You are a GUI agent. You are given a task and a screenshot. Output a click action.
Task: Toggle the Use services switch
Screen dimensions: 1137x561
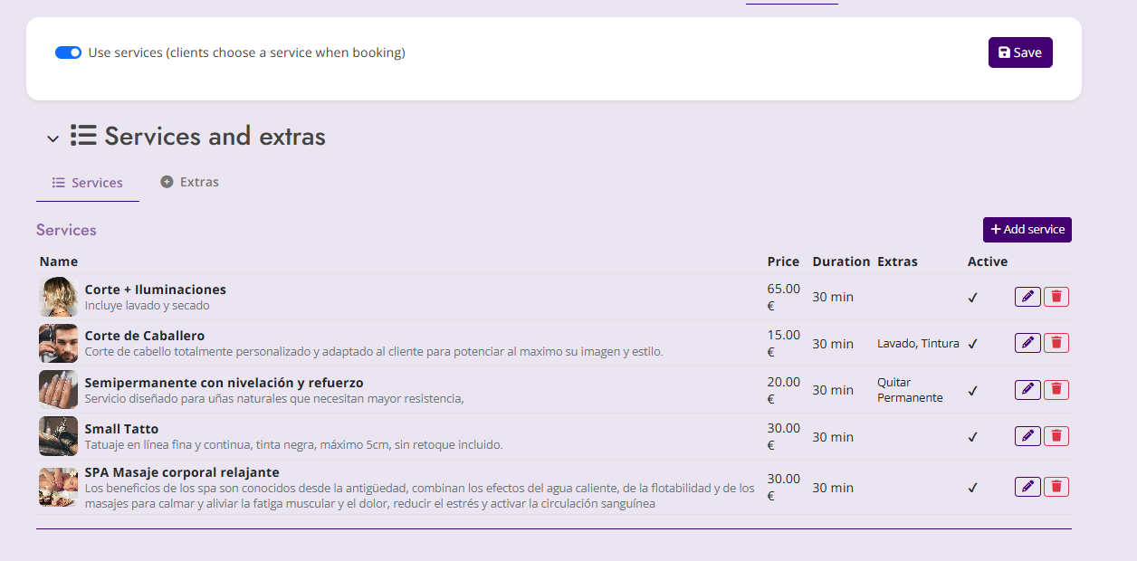[69, 52]
